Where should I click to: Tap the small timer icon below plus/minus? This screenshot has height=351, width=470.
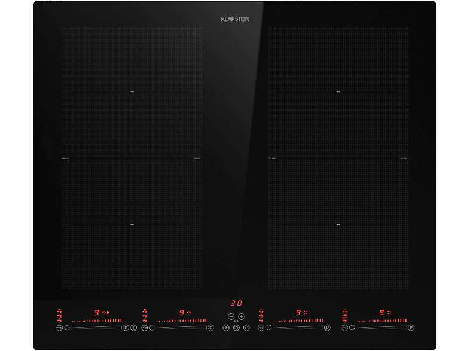click(x=236, y=321)
